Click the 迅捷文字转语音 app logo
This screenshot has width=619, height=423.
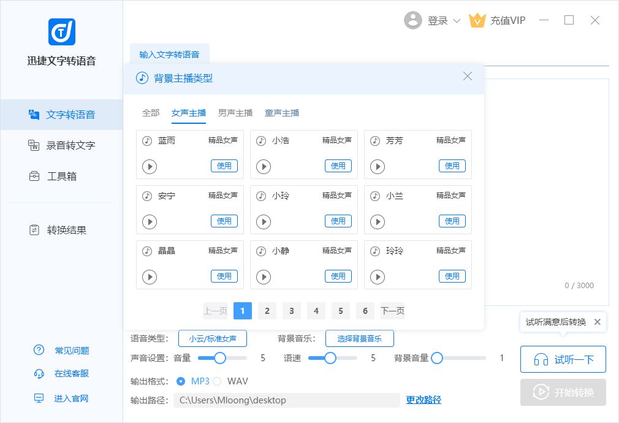pyautogui.click(x=61, y=32)
